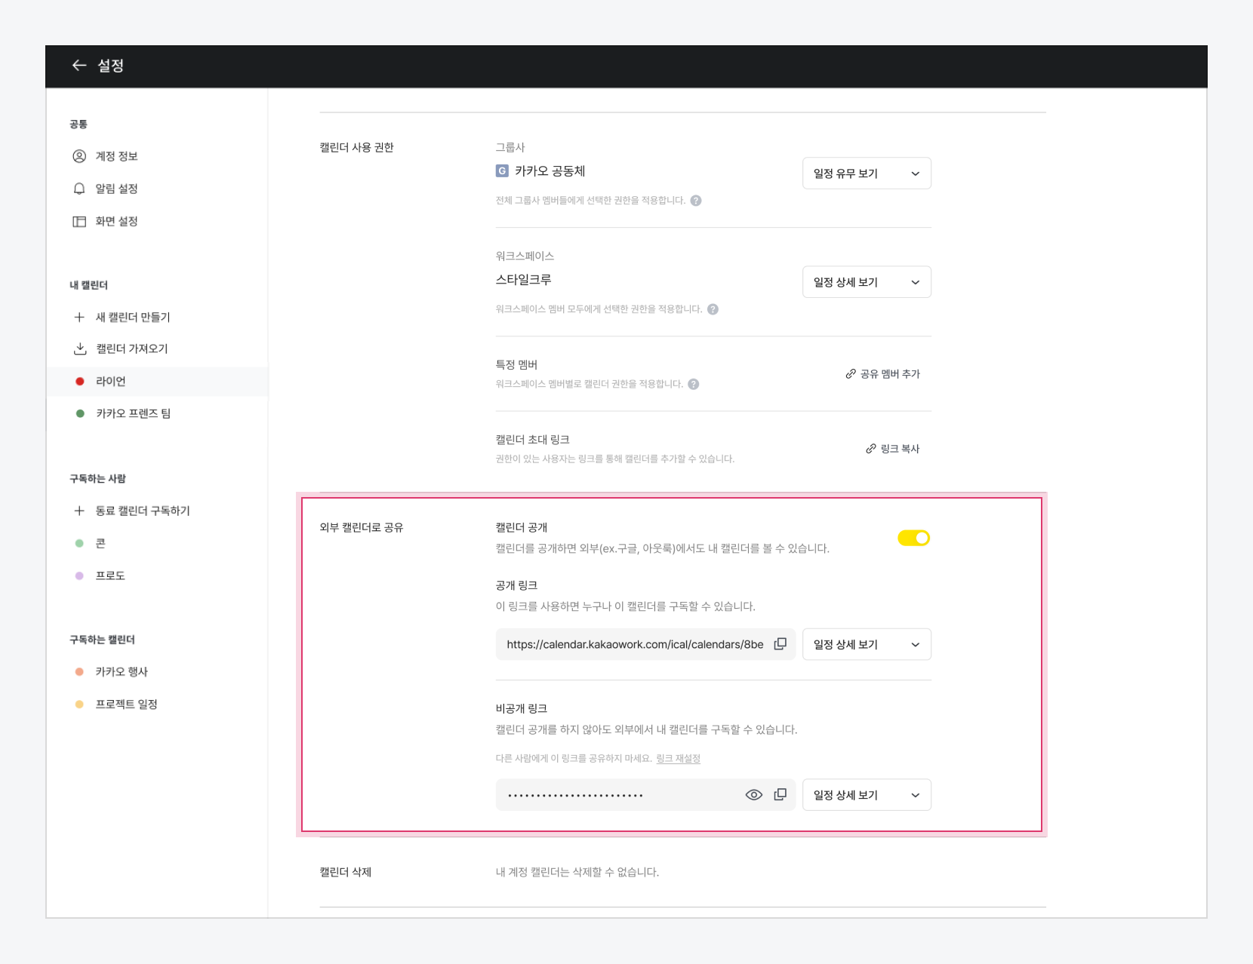Image resolution: width=1253 pixels, height=964 pixels.
Task: Copy the public link URL with copy icon
Action: point(780,644)
